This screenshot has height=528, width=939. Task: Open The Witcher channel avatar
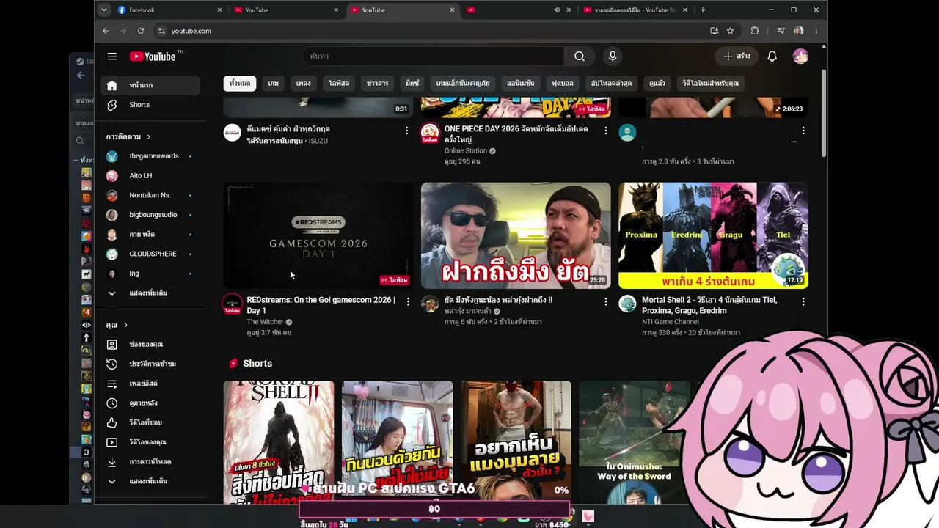point(233,304)
